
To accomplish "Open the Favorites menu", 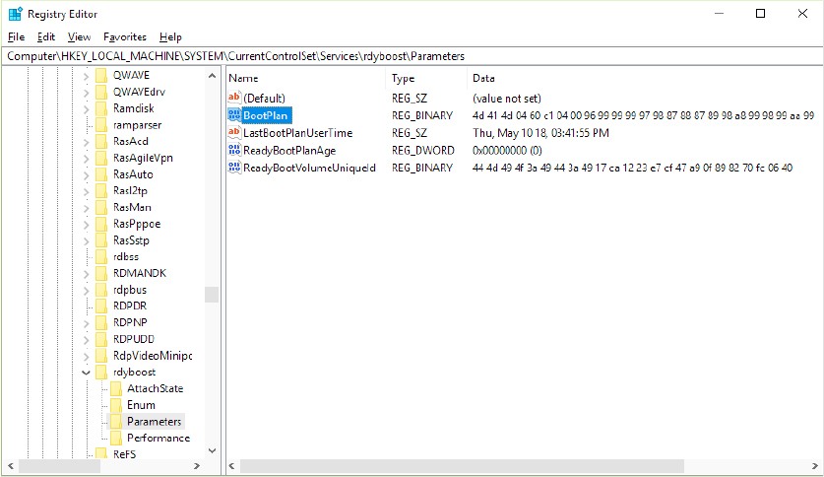I will [x=124, y=36].
